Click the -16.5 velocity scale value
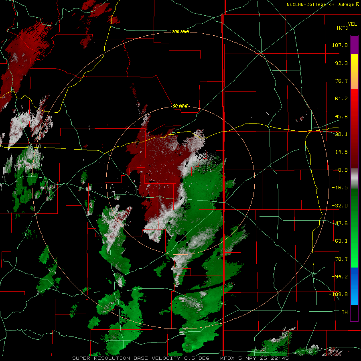Viewport: 361px width, 361px height. click(340, 188)
